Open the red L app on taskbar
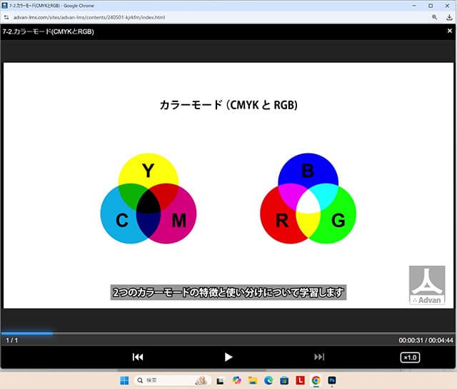Image resolution: width=457 pixels, height=389 pixels. [300, 380]
